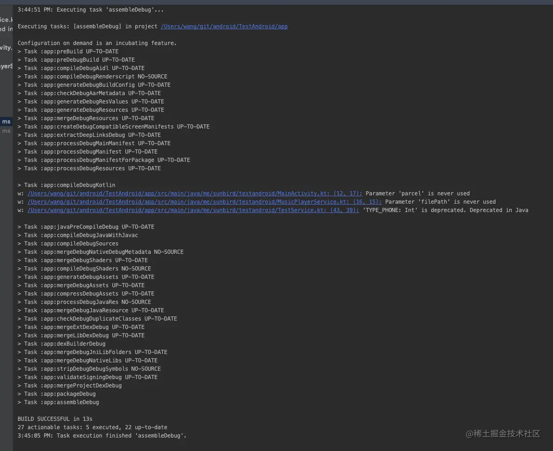Select the ':app:mergeDebugNativeDebugMetadata' line
The height and width of the screenshot is (451, 553).
tap(100, 252)
